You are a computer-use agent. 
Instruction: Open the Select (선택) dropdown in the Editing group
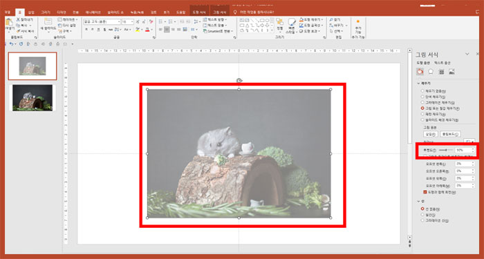tap(337, 31)
